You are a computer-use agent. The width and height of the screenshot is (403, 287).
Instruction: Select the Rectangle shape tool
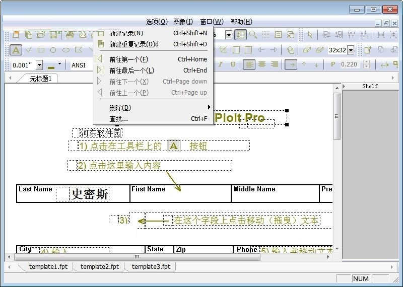click(41, 50)
